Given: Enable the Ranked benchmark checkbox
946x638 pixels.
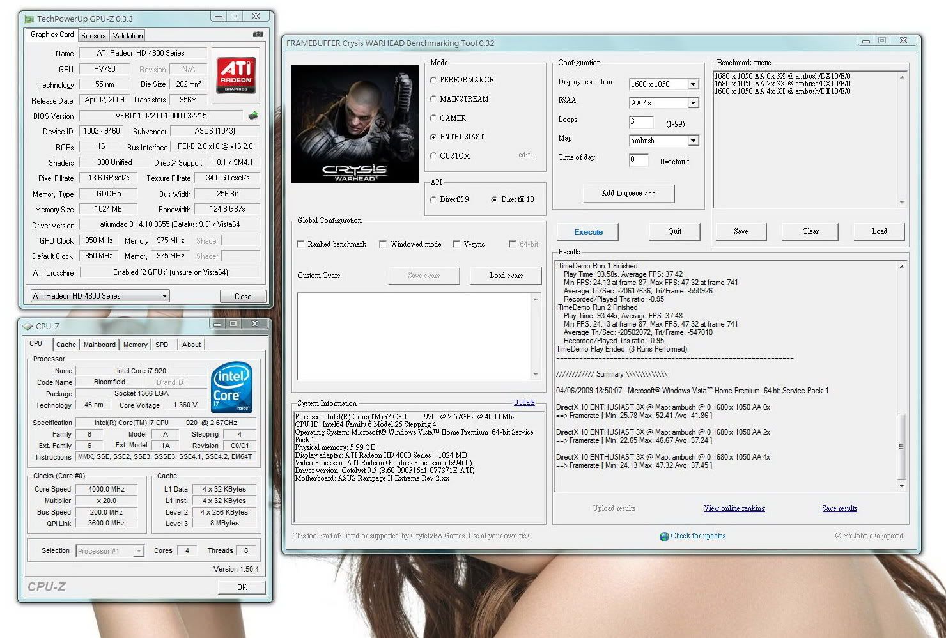Looking at the screenshot, I should point(300,244).
